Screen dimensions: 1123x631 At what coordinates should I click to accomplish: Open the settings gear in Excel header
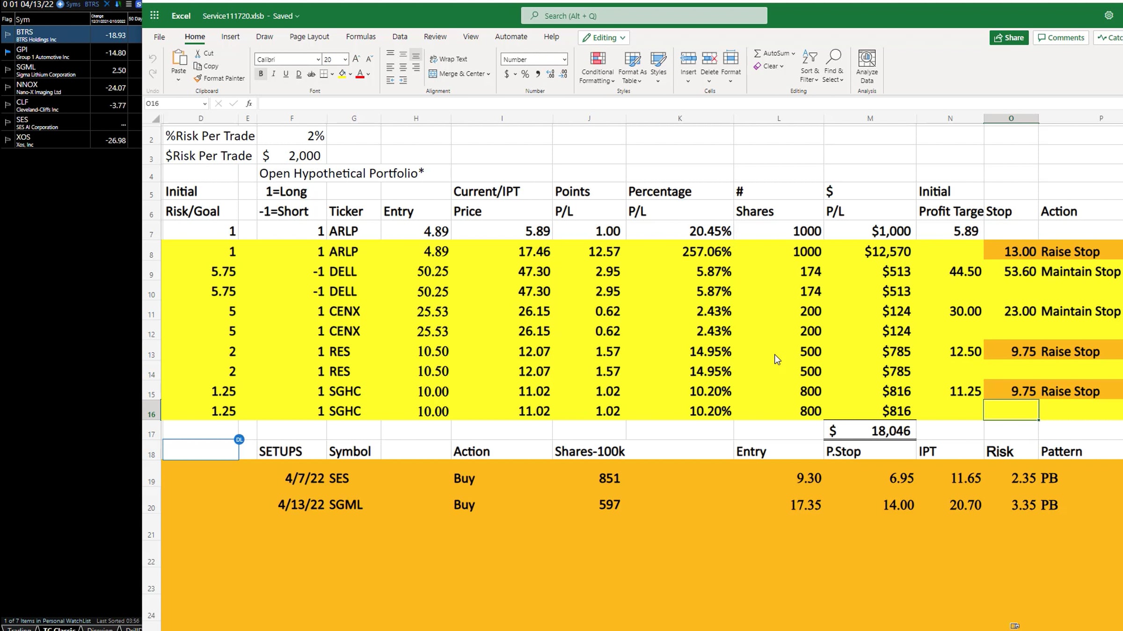[x=1108, y=15]
